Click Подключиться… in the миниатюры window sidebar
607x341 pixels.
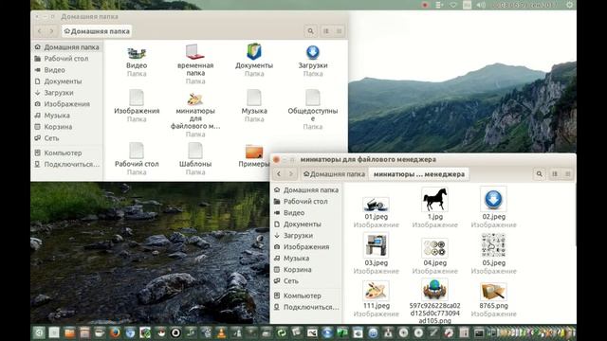point(305,307)
